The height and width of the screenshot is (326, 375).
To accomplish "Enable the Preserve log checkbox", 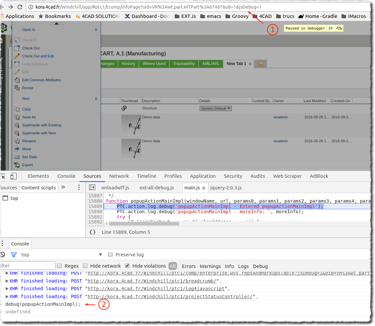I will [110, 254].
